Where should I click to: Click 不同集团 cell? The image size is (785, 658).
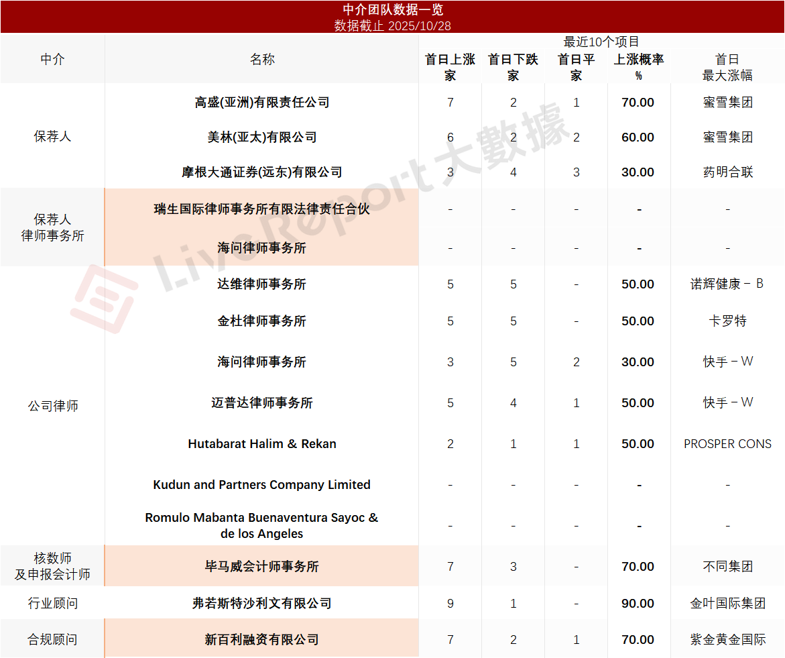(x=727, y=566)
